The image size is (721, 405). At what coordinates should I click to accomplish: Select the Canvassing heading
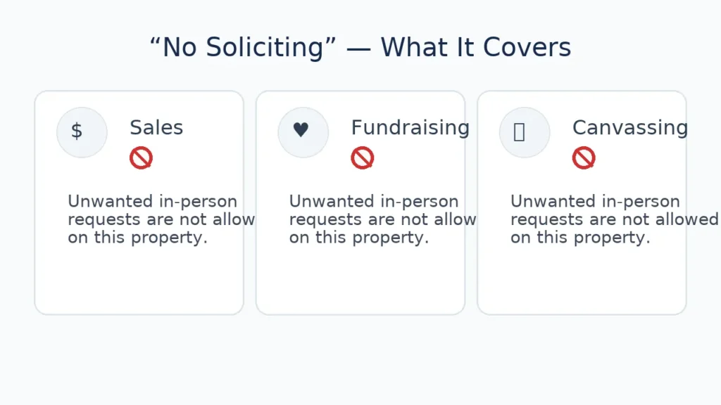point(629,128)
